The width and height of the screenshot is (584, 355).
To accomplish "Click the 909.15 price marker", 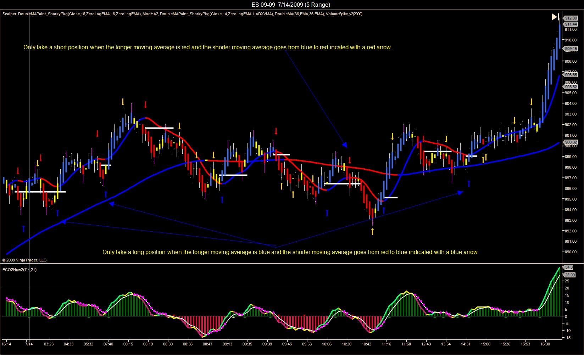I will click(571, 49).
